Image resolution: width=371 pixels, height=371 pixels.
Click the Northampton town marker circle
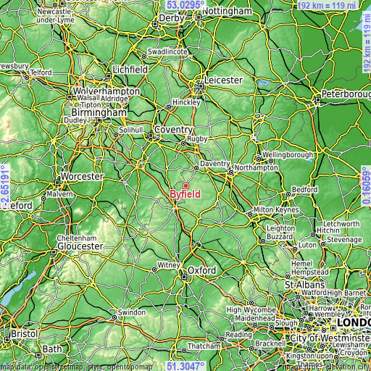(x=231, y=172)
